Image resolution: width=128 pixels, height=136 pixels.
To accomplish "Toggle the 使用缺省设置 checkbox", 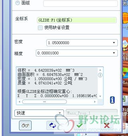I will tap(40, 28).
